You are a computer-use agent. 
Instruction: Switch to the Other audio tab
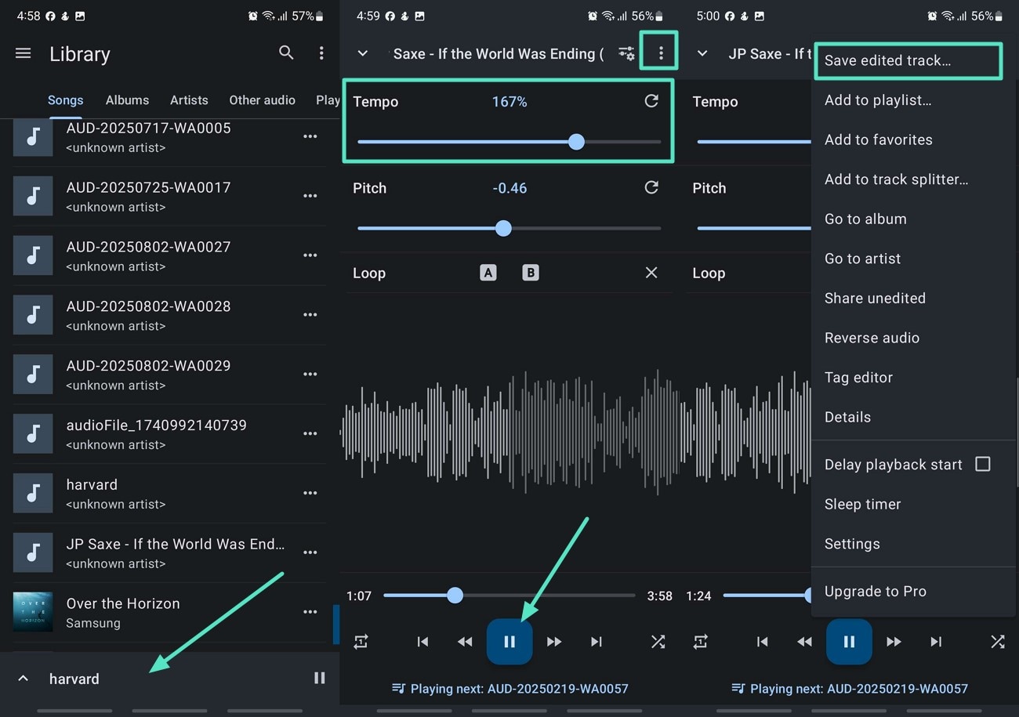click(262, 100)
